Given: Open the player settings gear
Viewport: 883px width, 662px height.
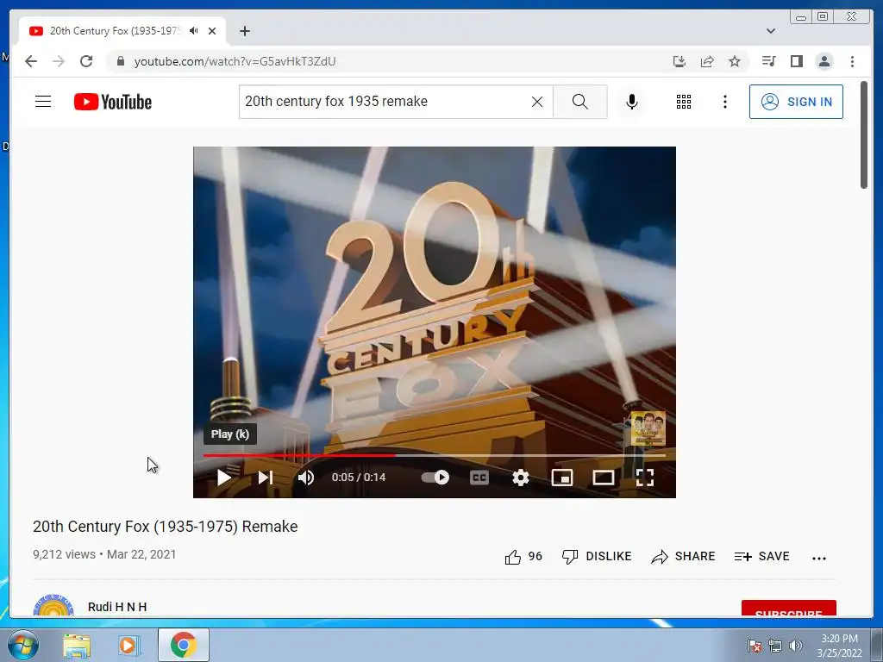Looking at the screenshot, I should 521,478.
